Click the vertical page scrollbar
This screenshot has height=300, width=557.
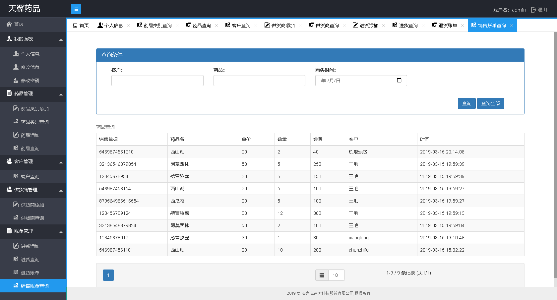point(555,155)
